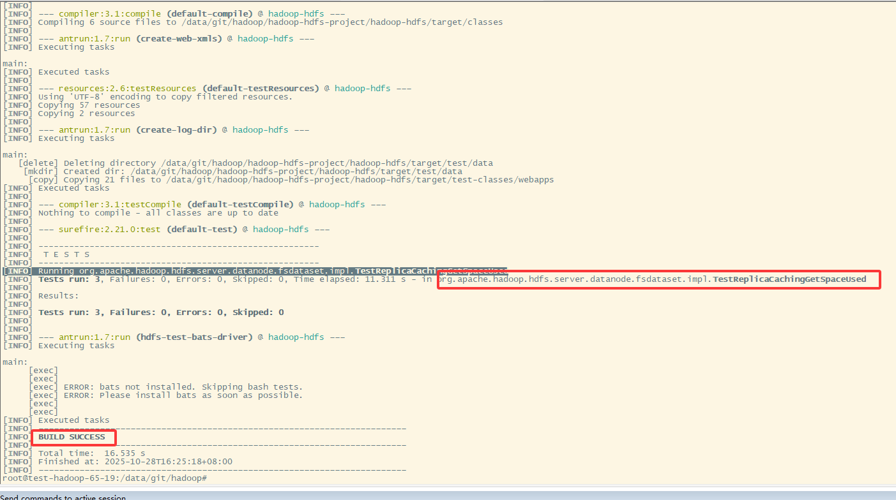
Task: Click TestReplicaCachingGetSpaceUsed in the red box
Action: tap(789, 279)
